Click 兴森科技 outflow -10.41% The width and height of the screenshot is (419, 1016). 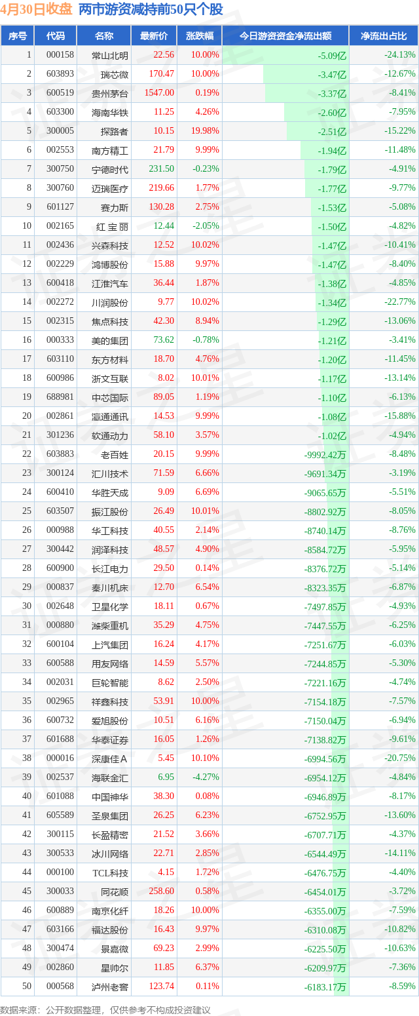[x=400, y=245]
